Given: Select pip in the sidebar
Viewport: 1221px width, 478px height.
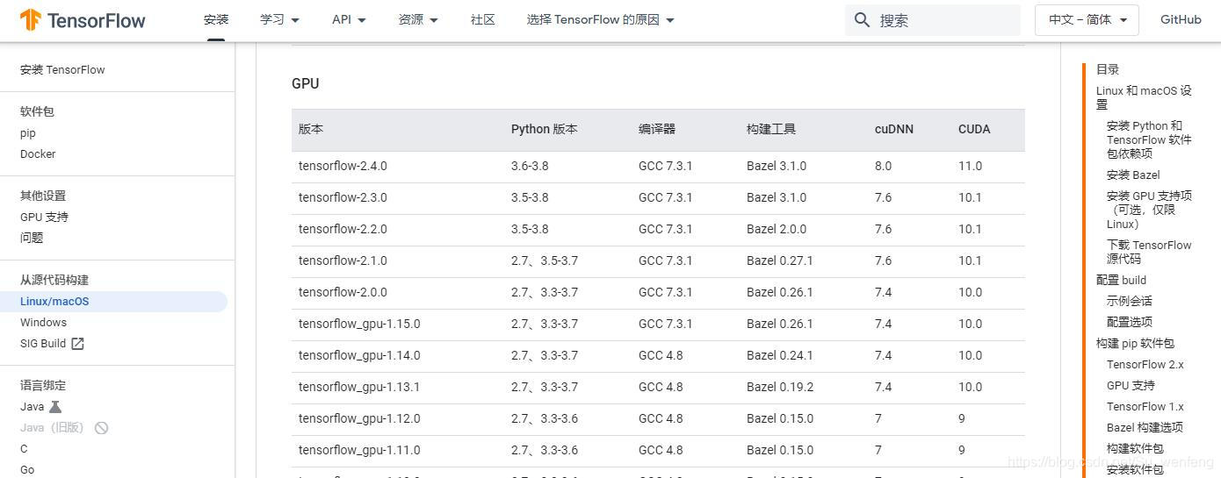Looking at the screenshot, I should (x=28, y=133).
